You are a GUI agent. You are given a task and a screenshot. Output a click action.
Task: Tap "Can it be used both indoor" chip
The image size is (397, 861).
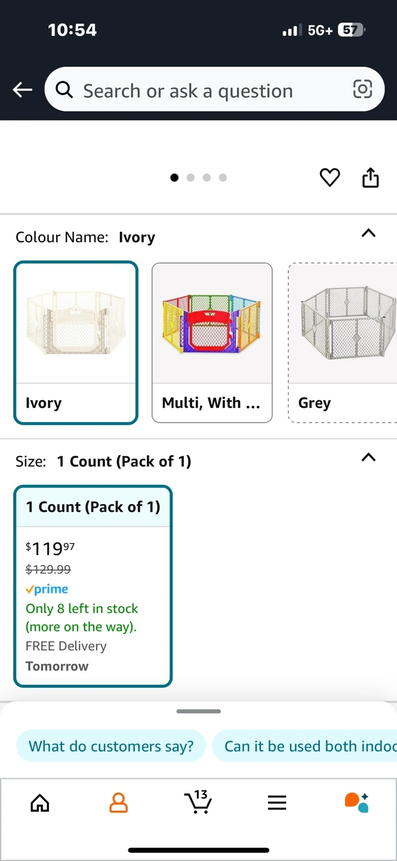(304, 746)
